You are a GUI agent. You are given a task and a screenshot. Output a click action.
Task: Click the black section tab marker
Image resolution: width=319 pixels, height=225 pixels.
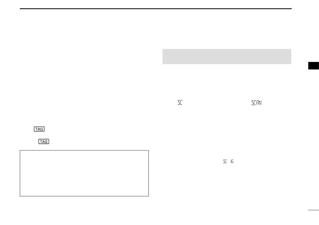pos(313,66)
